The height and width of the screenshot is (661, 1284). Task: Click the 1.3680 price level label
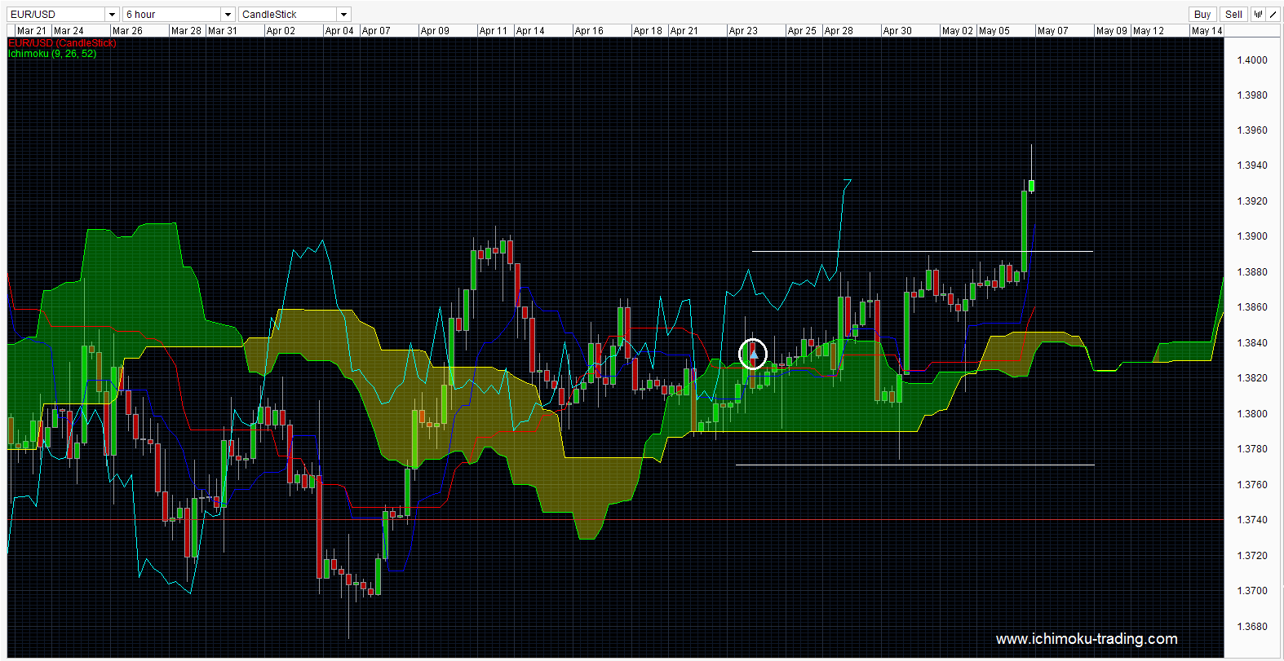tap(1252, 626)
